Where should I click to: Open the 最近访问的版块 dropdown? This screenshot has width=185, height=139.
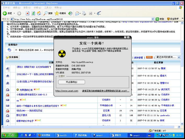click(168, 57)
